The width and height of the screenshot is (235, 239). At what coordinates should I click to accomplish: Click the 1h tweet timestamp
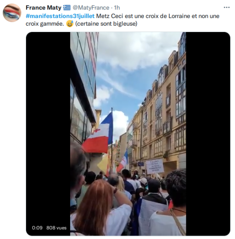pos(117,8)
